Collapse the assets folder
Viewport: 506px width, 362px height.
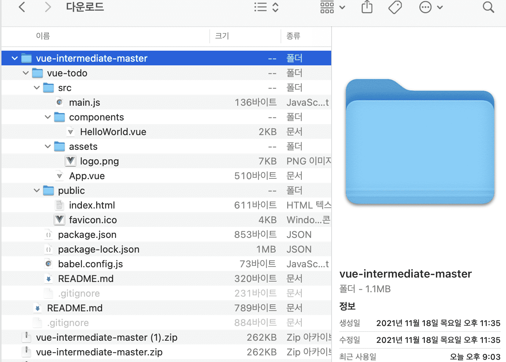[x=48, y=146]
